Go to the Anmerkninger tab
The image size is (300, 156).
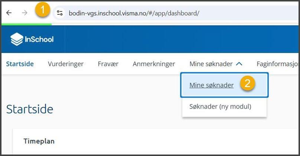(x=154, y=64)
